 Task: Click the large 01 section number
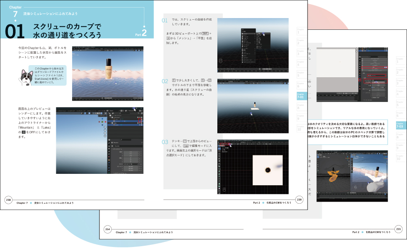point(15,31)
